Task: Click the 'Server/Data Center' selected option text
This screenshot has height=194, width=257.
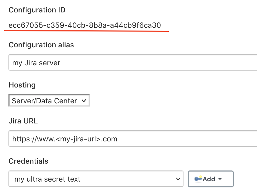Action: (44, 101)
